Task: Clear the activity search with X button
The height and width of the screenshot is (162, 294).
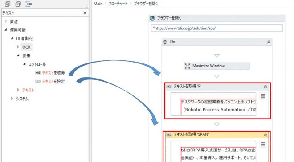Action: coord(85,13)
